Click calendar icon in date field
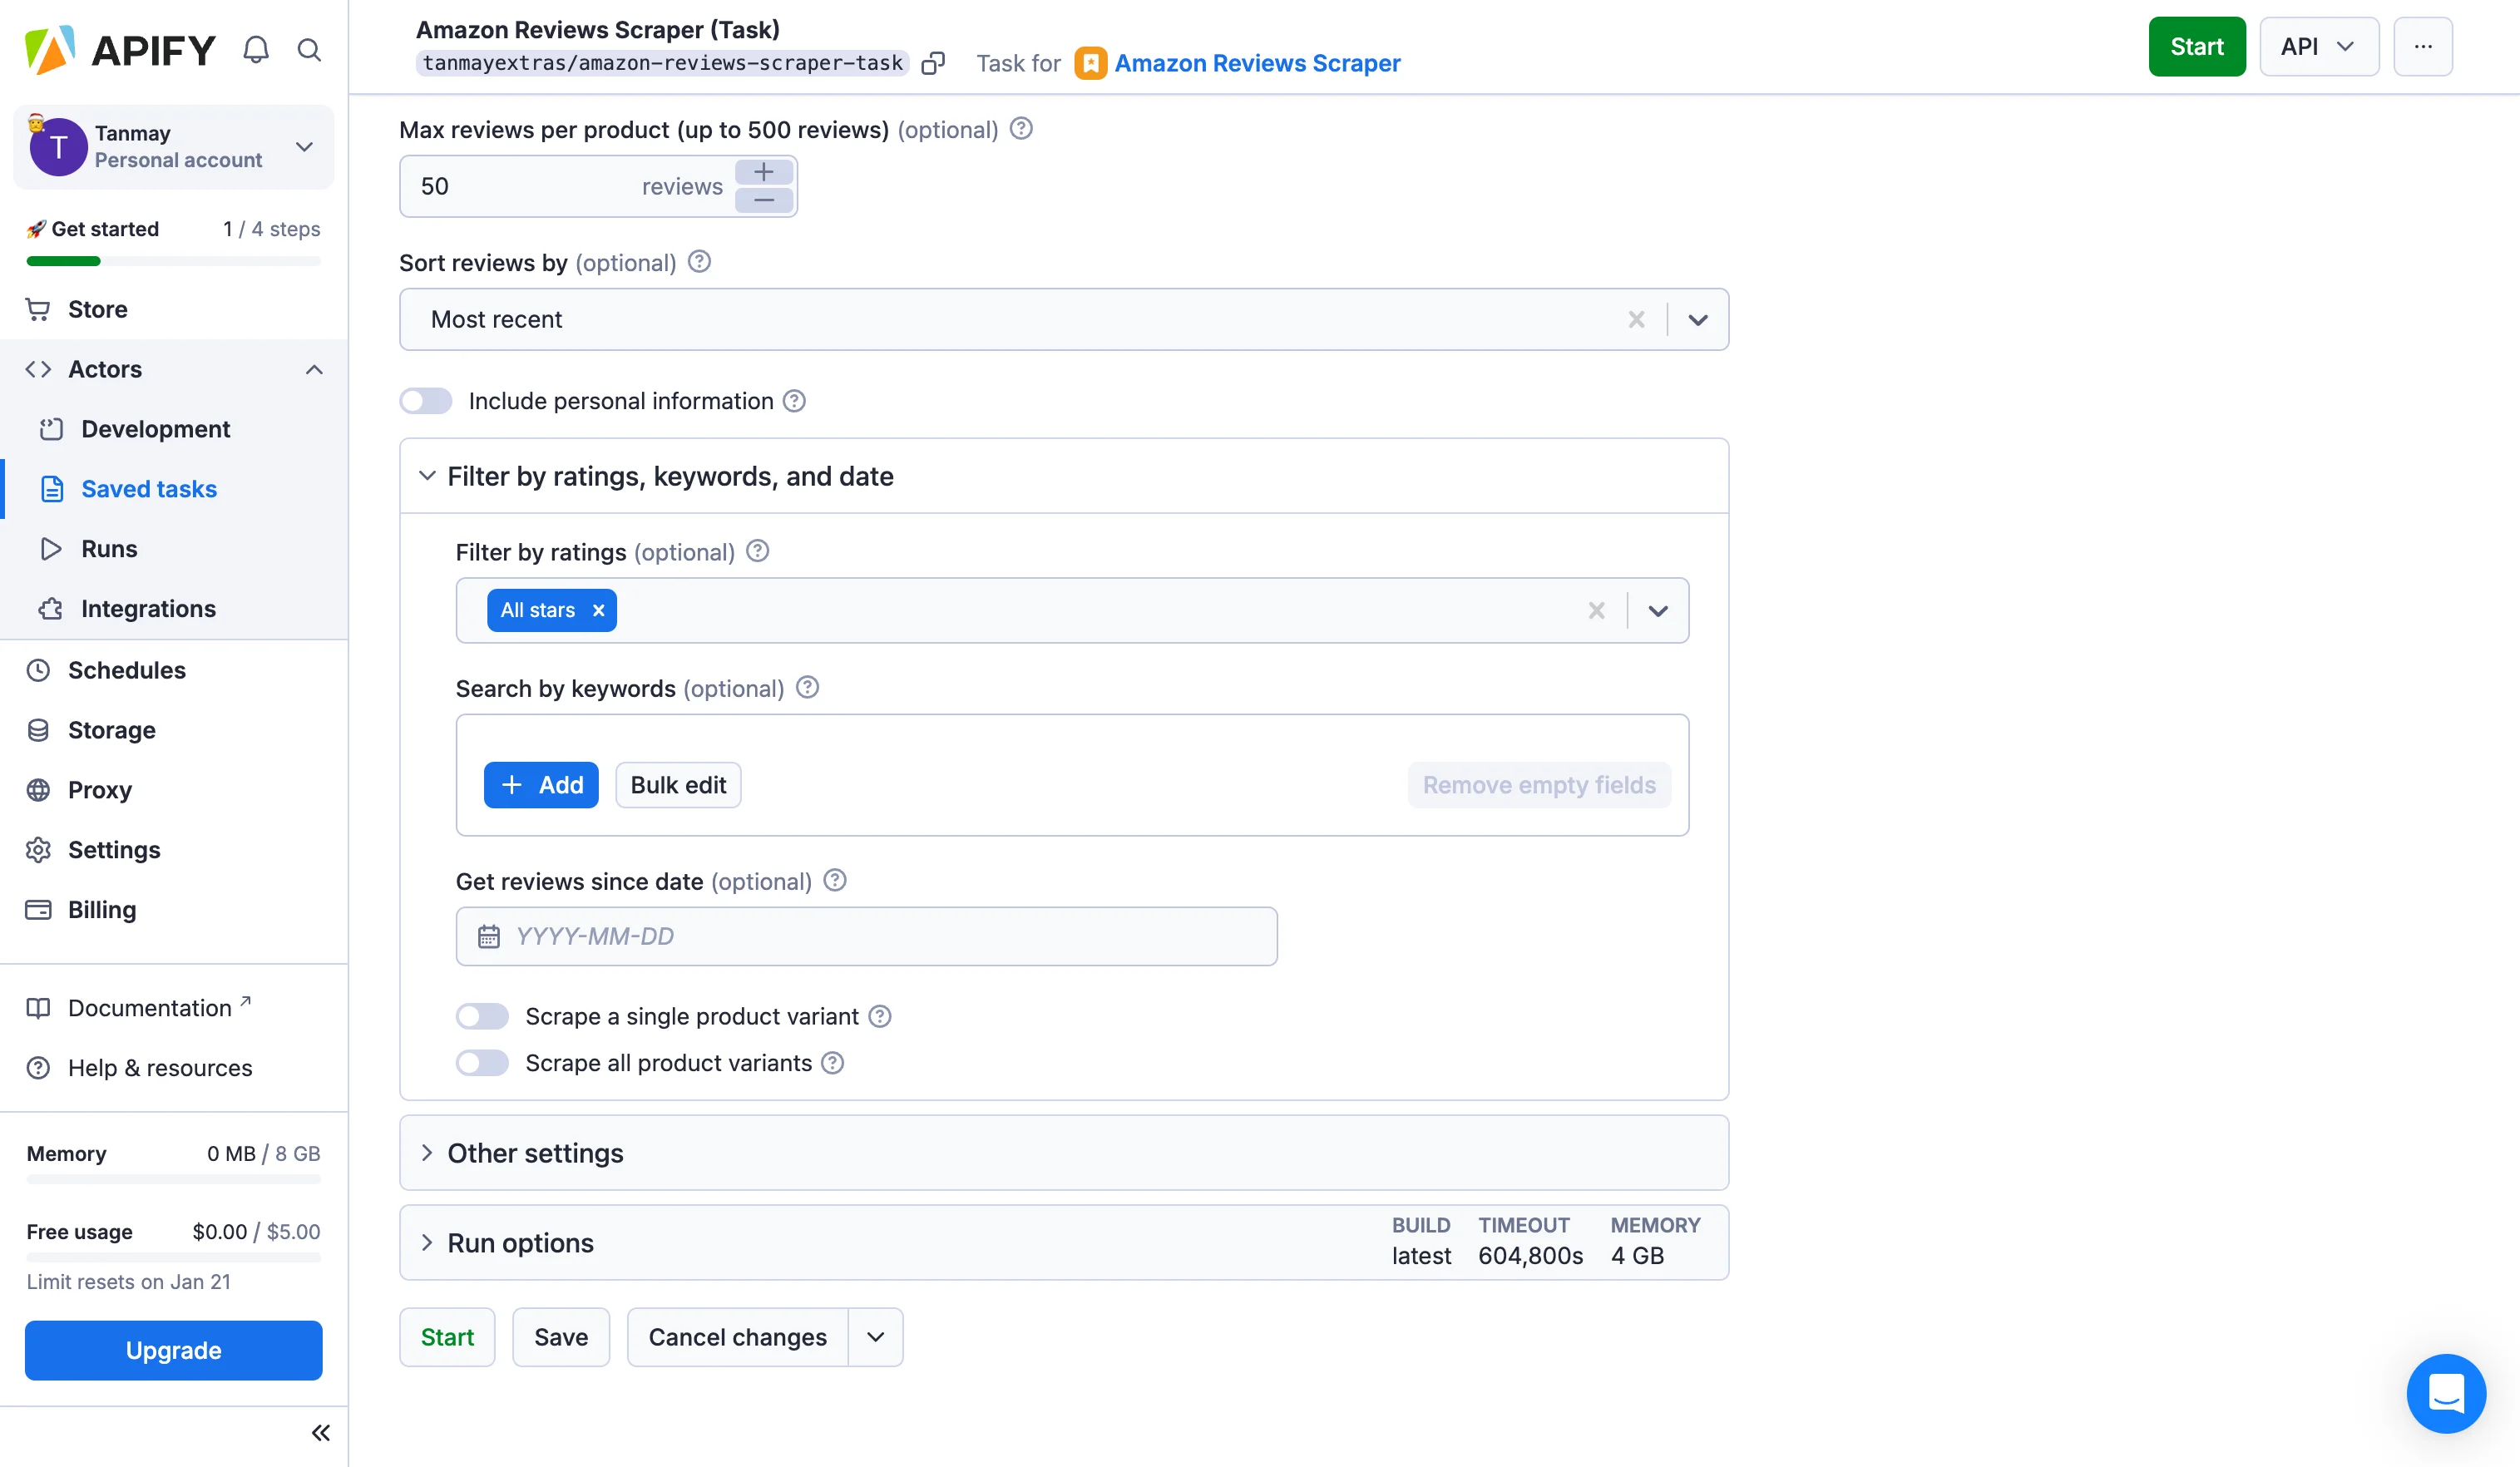 (x=488, y=937)
